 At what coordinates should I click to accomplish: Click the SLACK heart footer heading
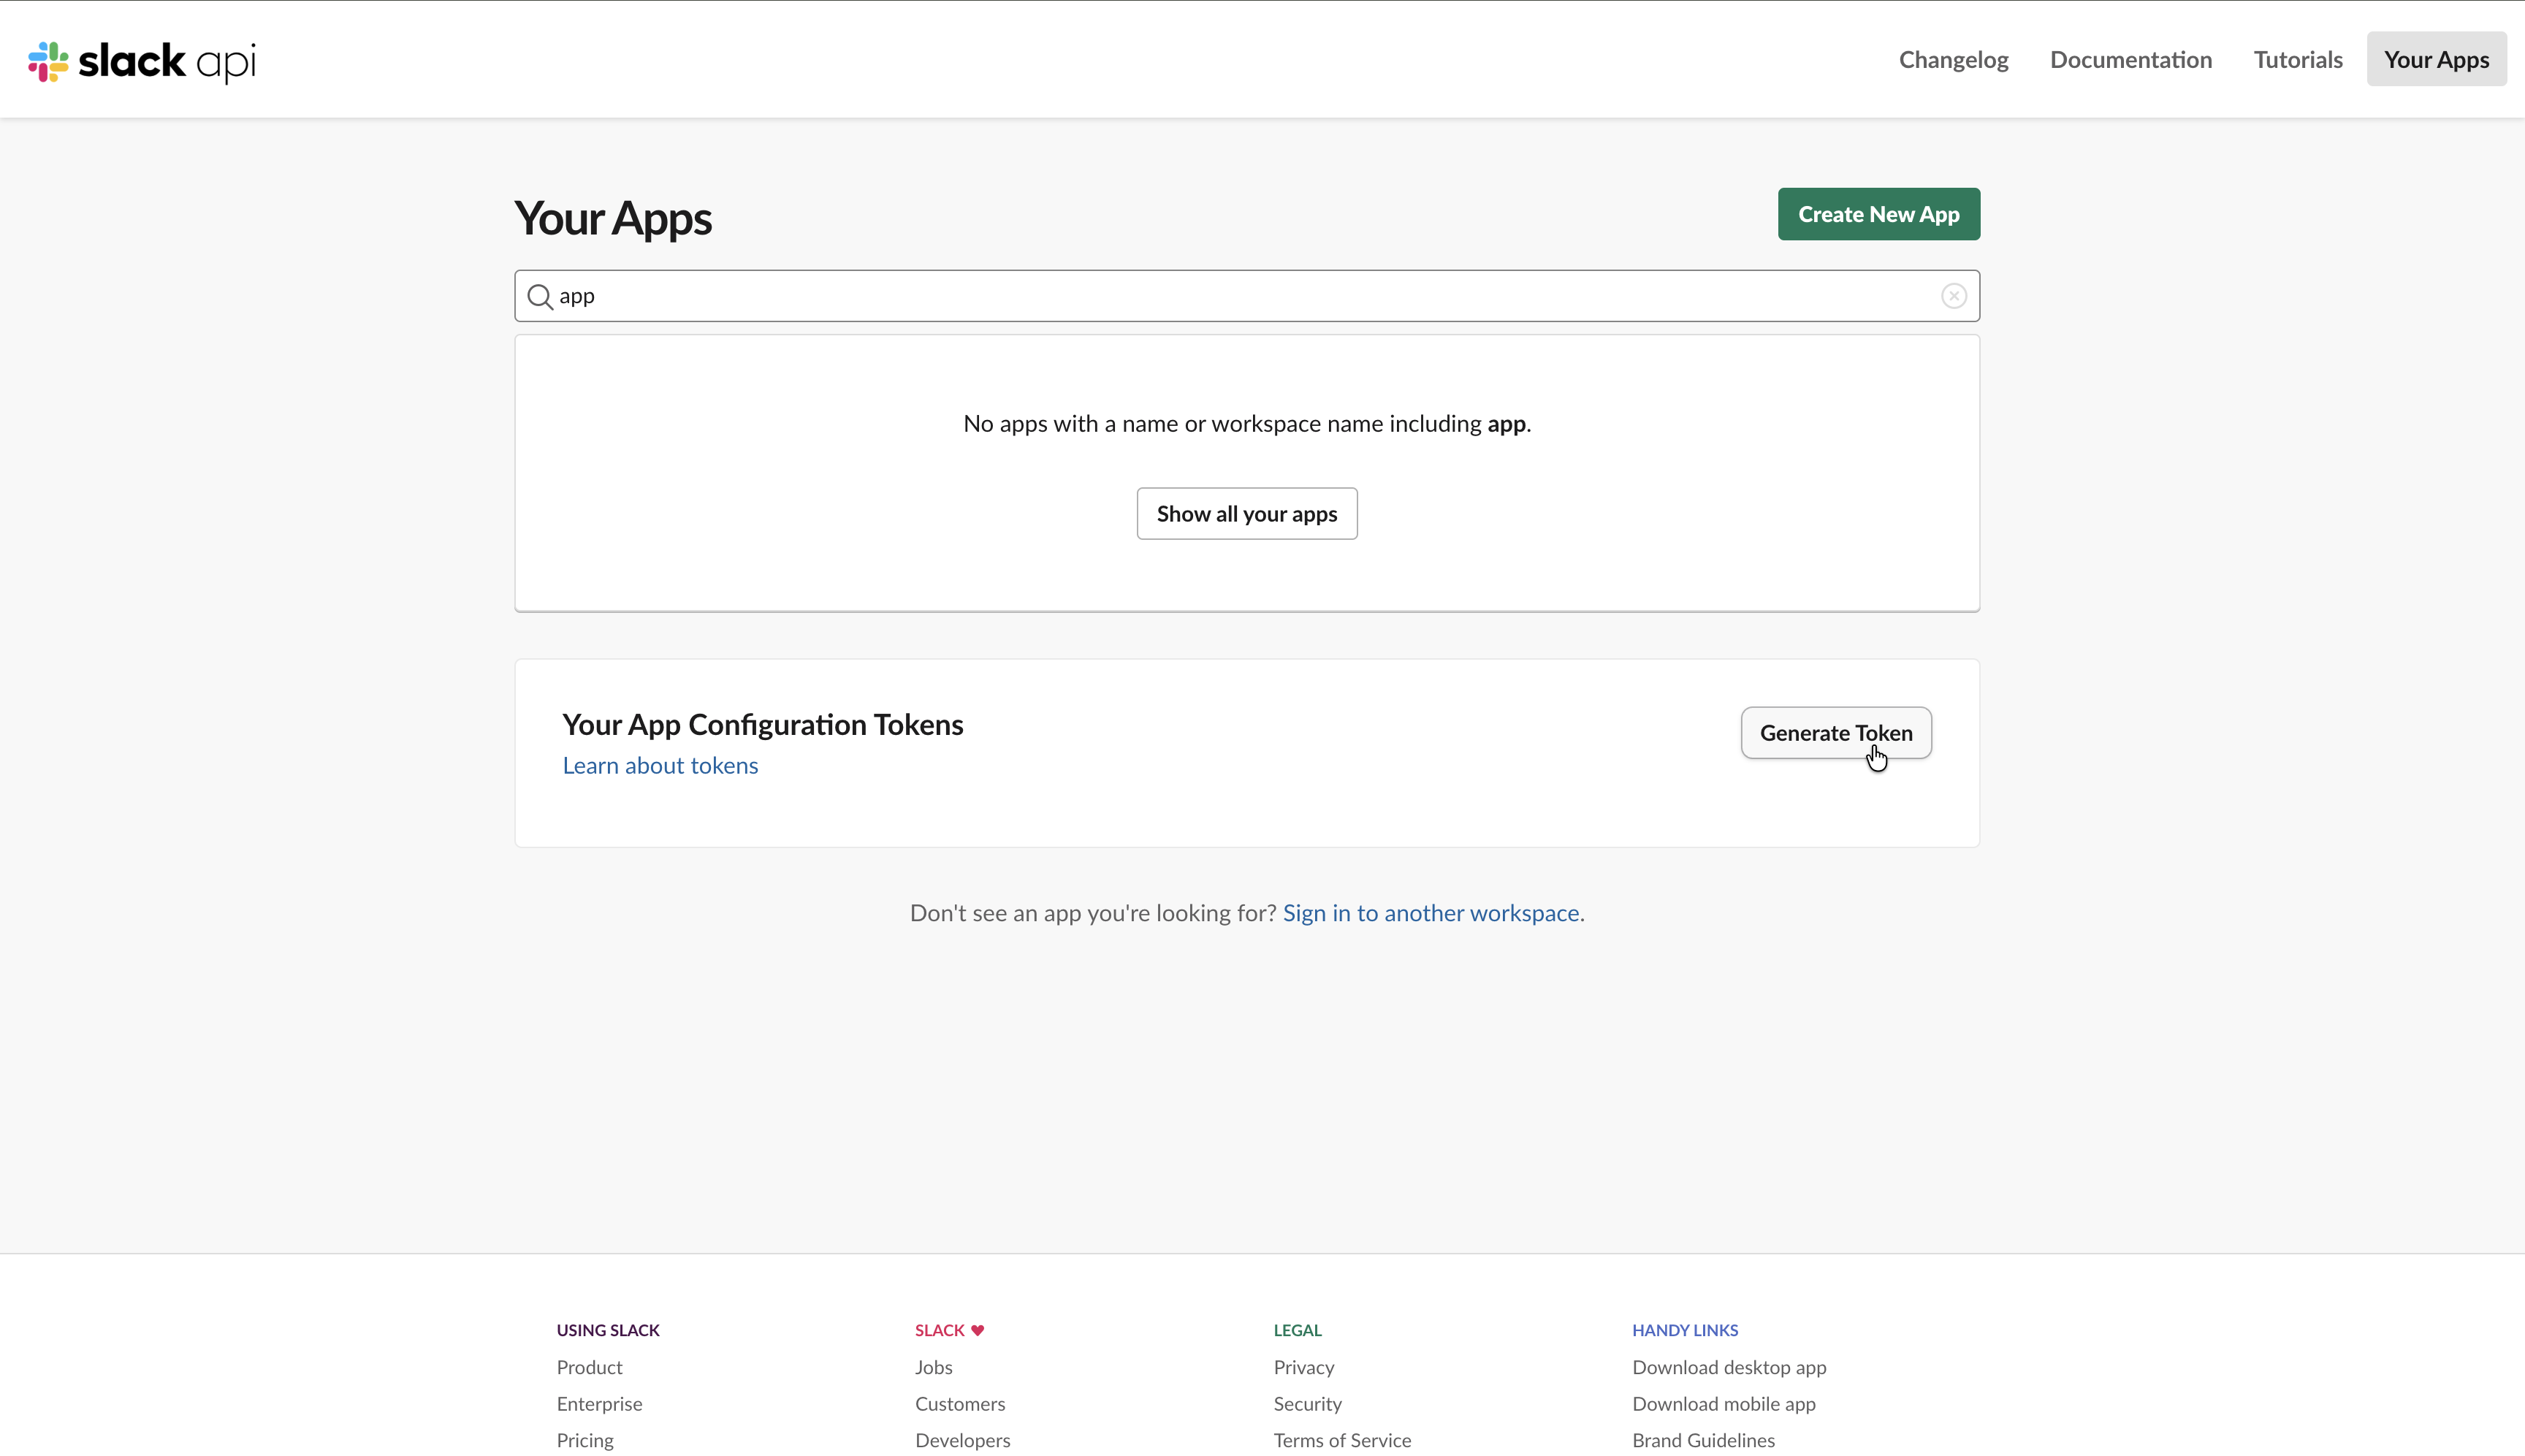[x=949, y=1330]
